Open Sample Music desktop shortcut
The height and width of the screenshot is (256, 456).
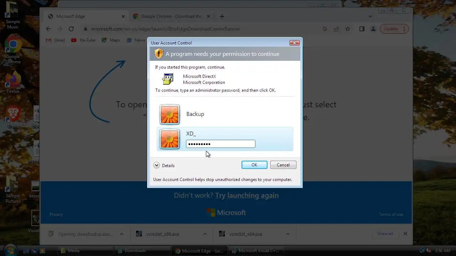point(13,15)
